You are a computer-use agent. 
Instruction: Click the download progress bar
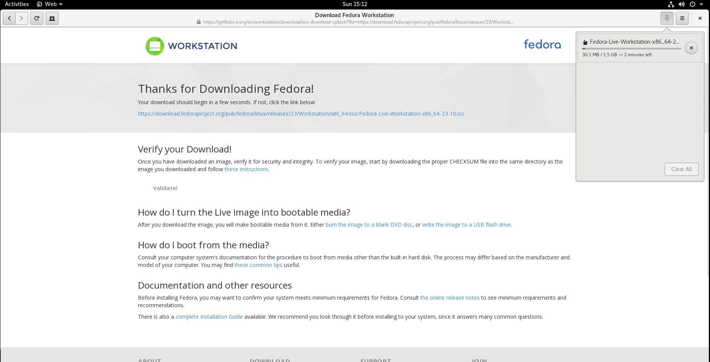pos(631,49)
